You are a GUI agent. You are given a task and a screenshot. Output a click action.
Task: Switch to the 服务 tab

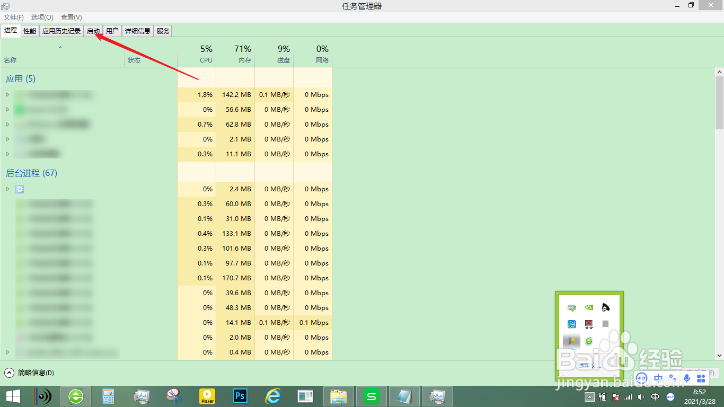pos(163,31)
